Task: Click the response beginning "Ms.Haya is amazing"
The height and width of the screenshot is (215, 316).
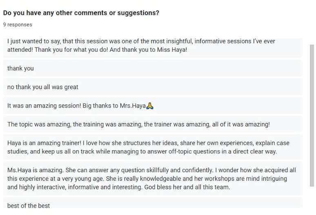Action: tap(153, 178)
